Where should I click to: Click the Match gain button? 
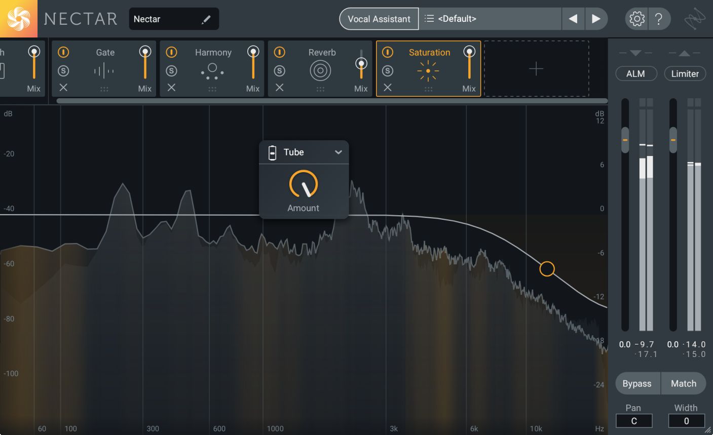pyautogui.click(x=683, y=383)
